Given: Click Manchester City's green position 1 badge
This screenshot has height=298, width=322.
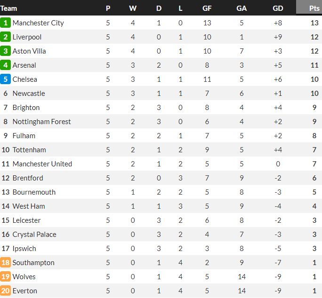Looking at the screenshot, I should click(x=6, y=23).
